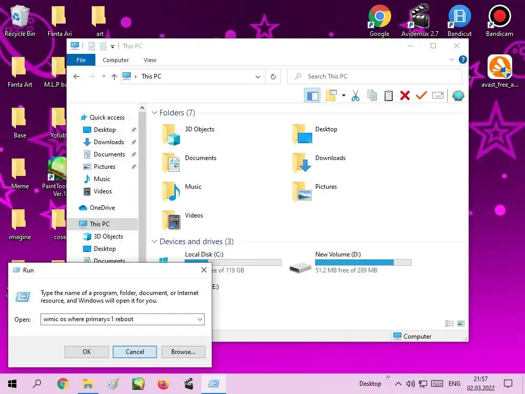Click the Search This PC field
Image resolution: width=525 pixels, height=394 pixels.
click(x=375, y=76)
